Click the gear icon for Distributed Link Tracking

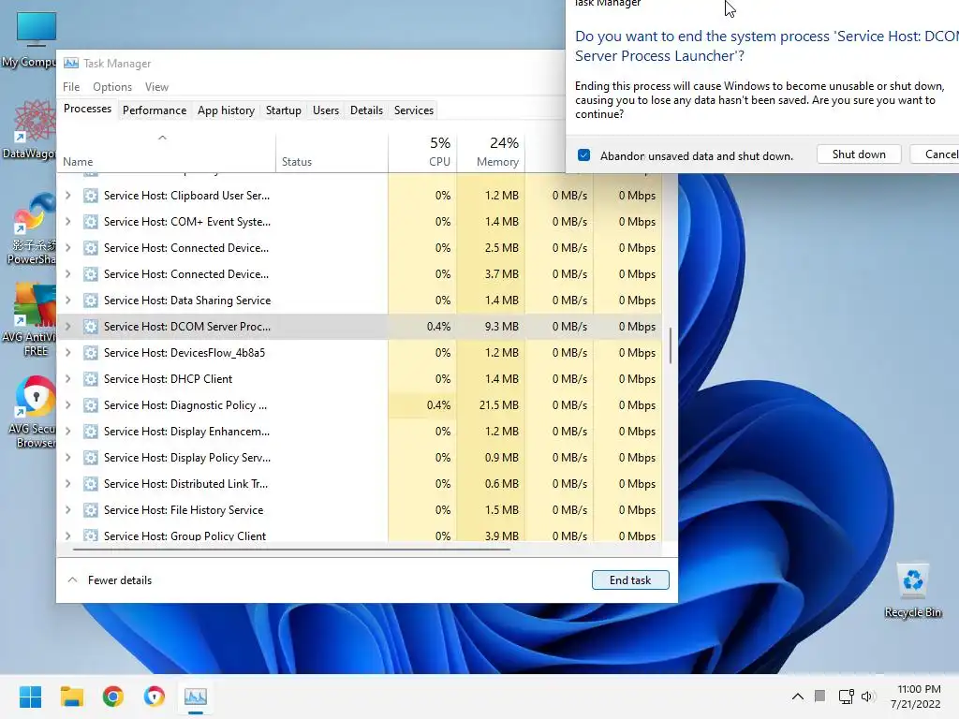point(91,484)
